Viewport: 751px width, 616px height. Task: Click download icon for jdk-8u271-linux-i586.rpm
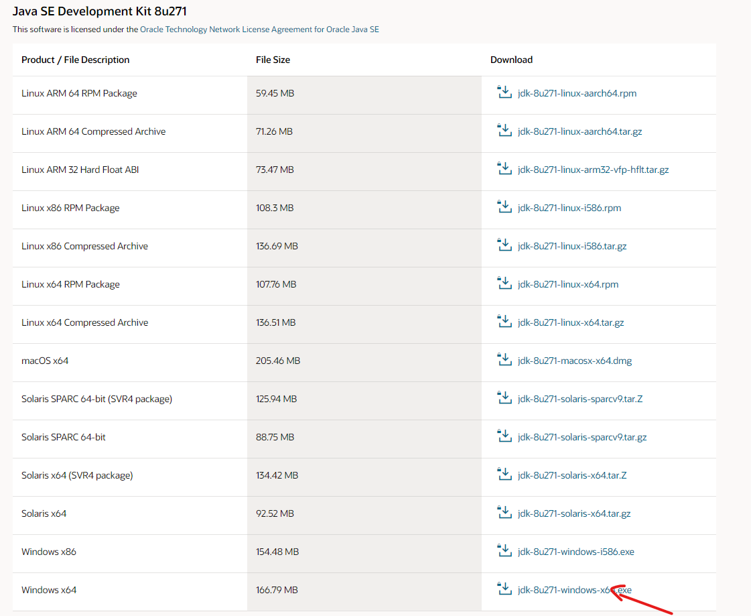(504, 206)
